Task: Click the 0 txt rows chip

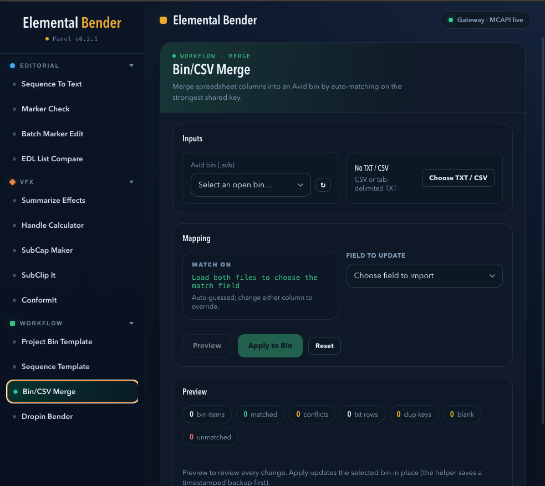Action: coord(363,415)
